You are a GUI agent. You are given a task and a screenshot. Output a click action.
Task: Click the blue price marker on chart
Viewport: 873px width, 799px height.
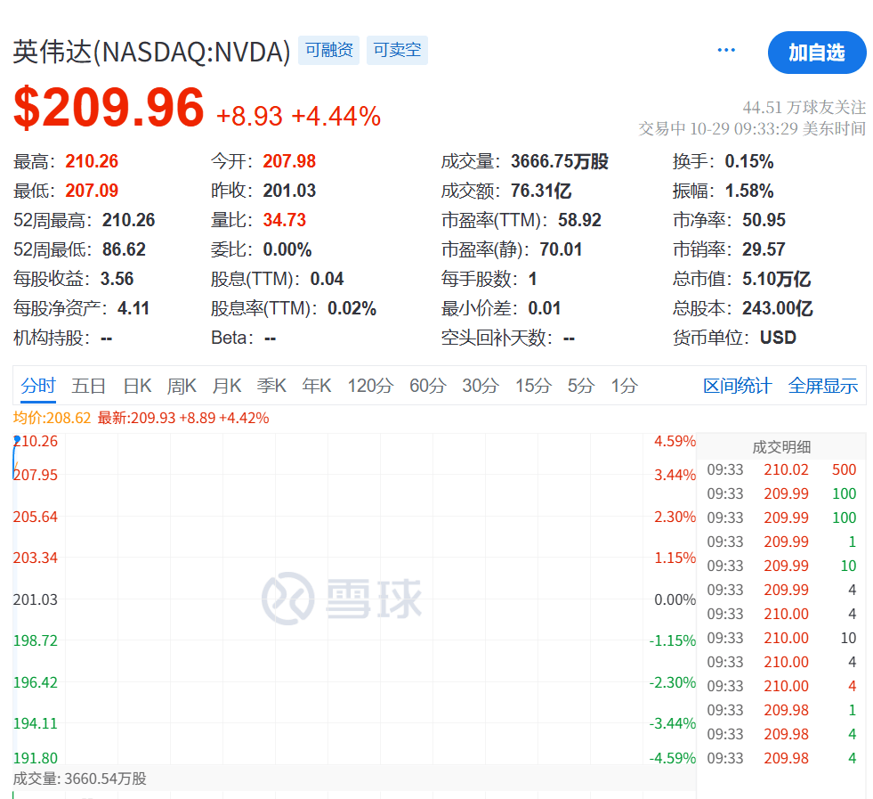click(x=17, y=439)
